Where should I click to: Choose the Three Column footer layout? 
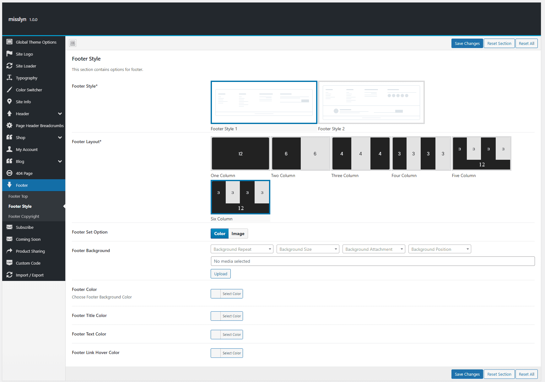tap(361, 153)
